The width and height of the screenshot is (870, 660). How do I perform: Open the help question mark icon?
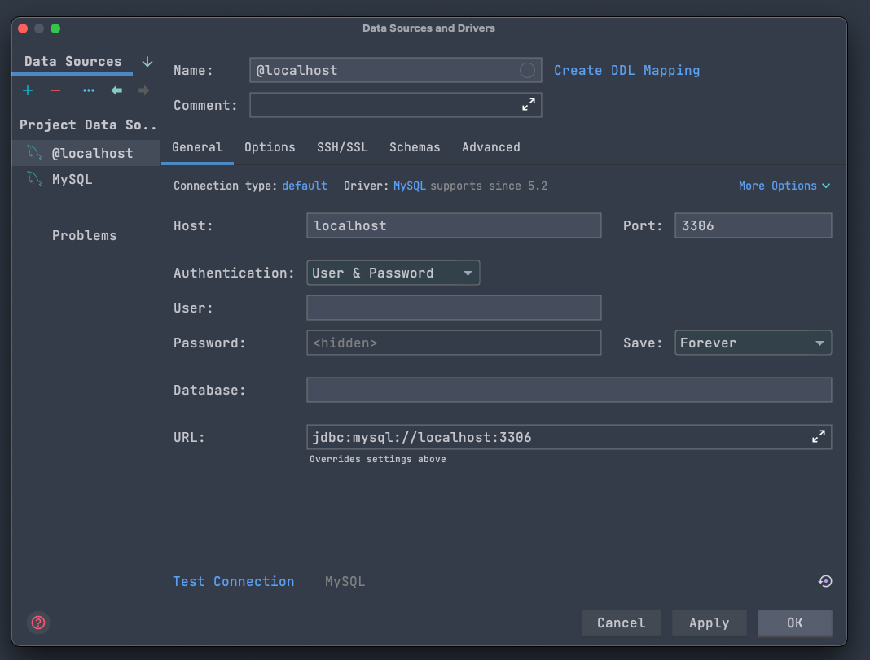point(38,623)
